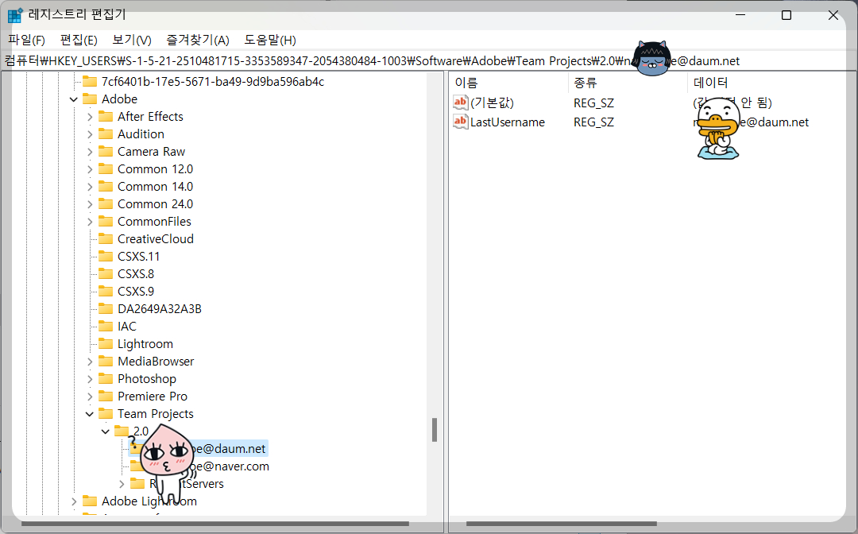The width and height of the screenshot is (858, 534).
Task: Click the values pane horizontal scrollbar
Action: [x=562, y=524]
